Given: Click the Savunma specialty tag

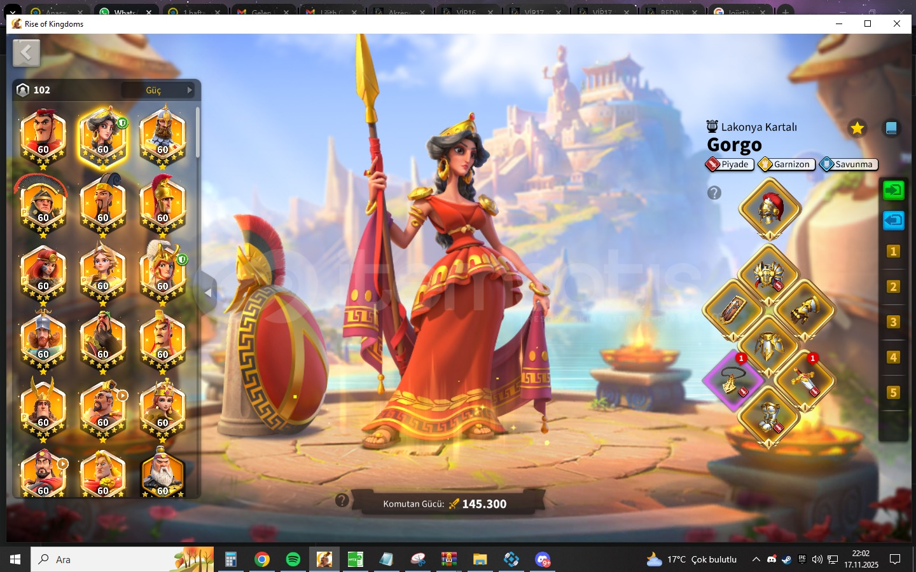Looking at the screenshot, I should coord(849,165).
